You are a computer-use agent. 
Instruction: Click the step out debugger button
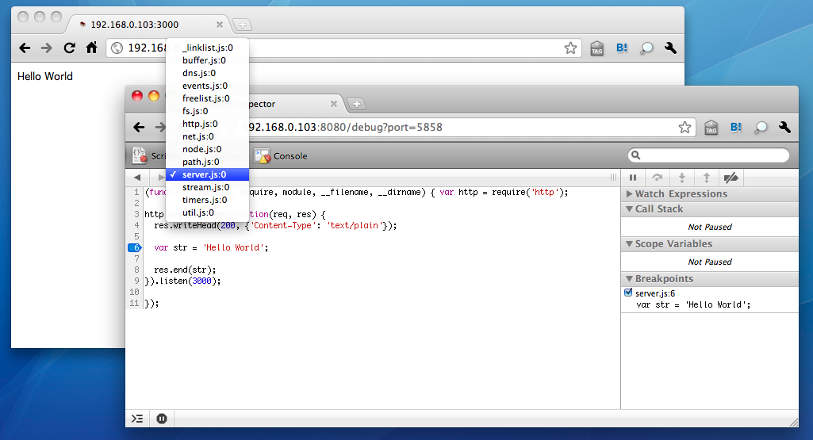click(x=706, y=178)
